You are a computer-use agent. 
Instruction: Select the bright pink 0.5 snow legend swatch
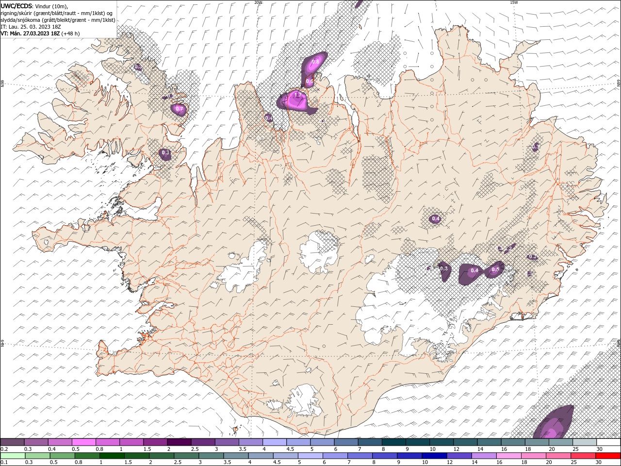(x=83, y=442)
